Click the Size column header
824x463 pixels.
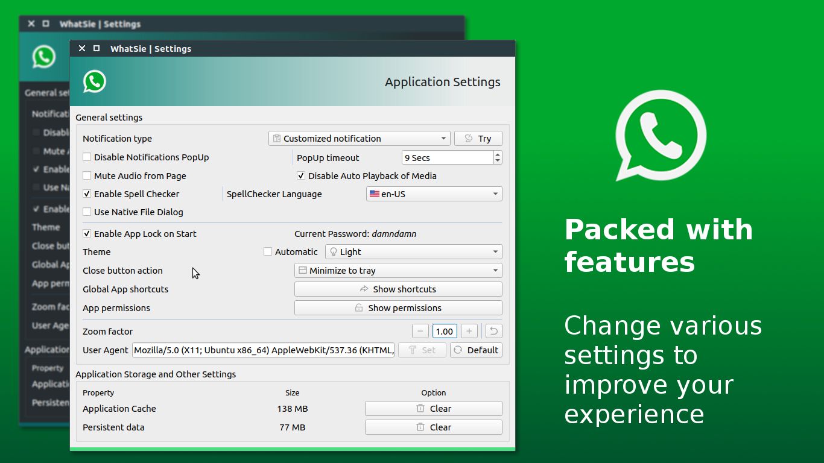293,393
